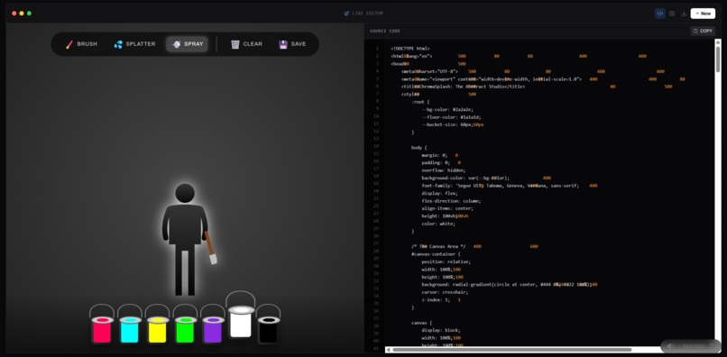Pick the black paint bucket

pyautogui.click(x=268, y=324)
